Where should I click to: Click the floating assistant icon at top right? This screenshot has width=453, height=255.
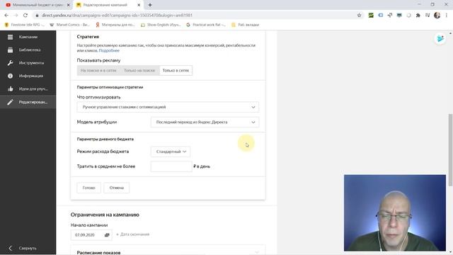tap(440, 38)
